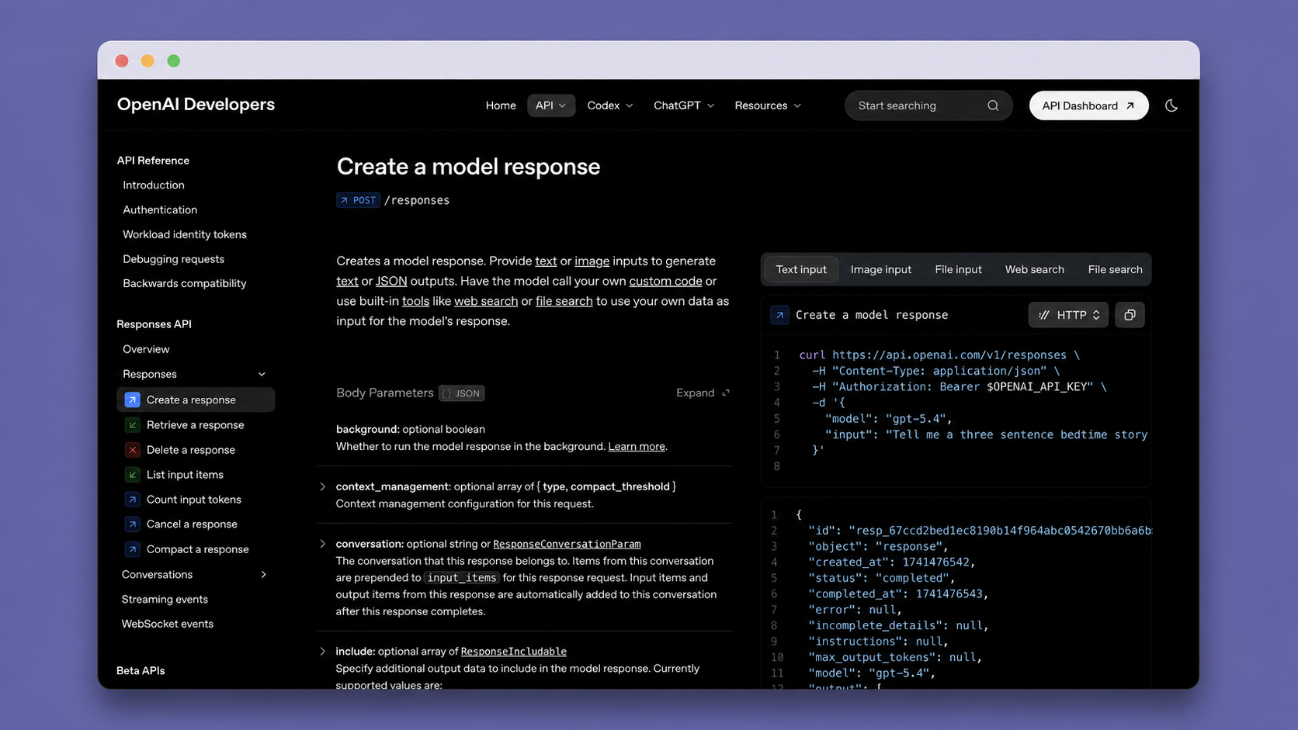Open Debugging requests in sidebar
The image size is (1298, 730).
coord(173,259)
